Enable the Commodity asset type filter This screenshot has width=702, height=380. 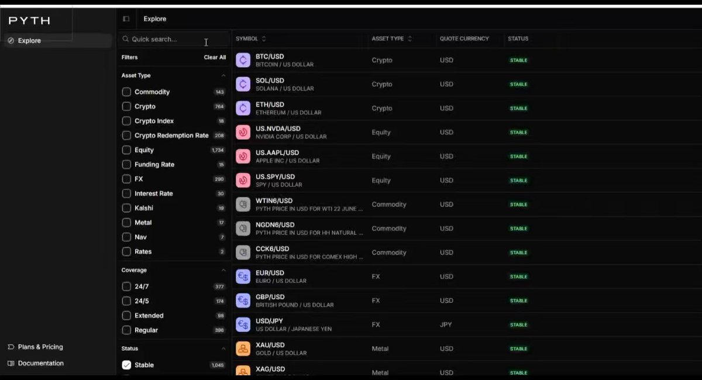tap(126, 92)
